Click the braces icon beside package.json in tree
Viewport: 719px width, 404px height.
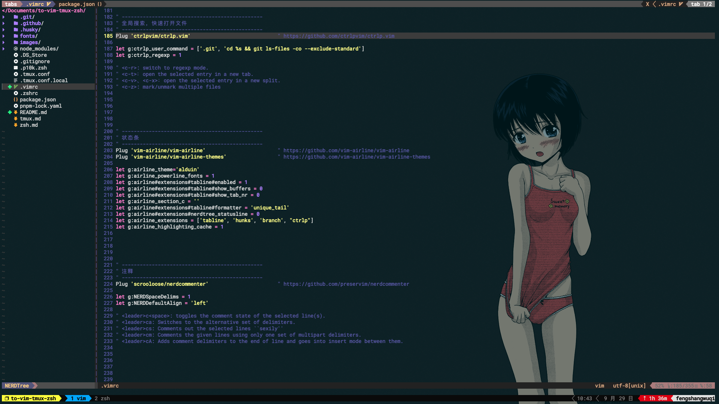coord(16,100)
